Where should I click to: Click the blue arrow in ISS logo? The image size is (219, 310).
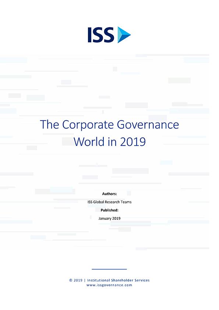pyautogui.click(x=124, y=35)
